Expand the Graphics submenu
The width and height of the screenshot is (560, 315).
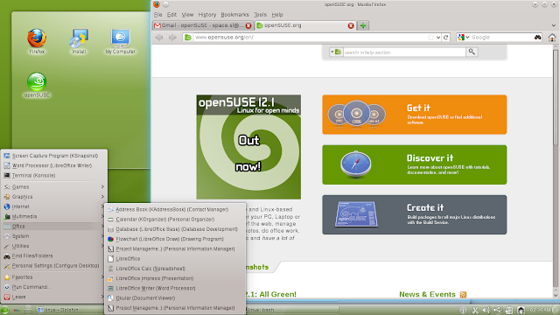click(54, 197)
